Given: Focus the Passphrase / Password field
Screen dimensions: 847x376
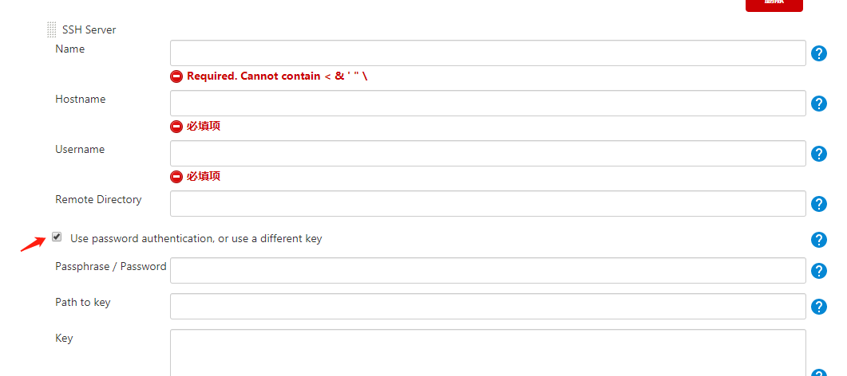Looking at the screenshot, I should 487,271.
